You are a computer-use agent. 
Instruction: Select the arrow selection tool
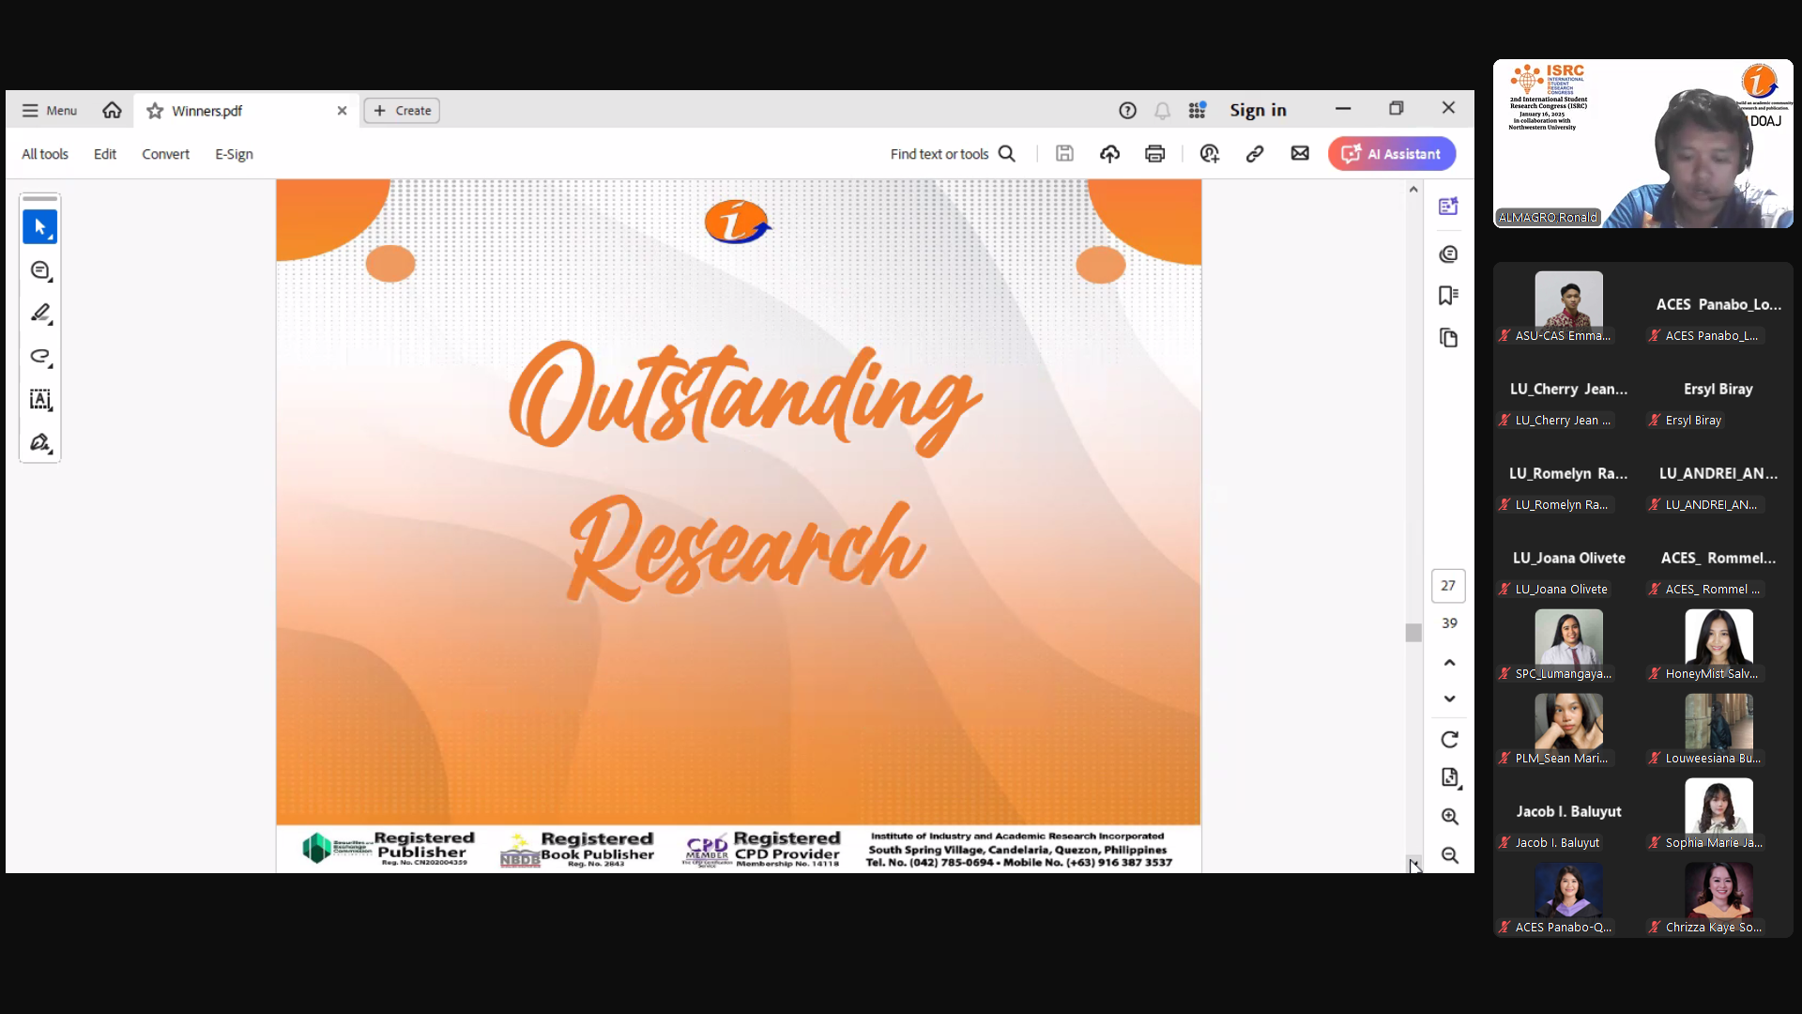coord(39,227)
